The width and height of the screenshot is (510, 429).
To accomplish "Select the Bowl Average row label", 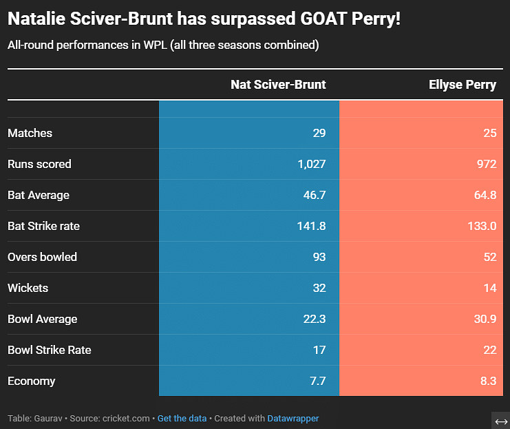I will click(42, 319).
